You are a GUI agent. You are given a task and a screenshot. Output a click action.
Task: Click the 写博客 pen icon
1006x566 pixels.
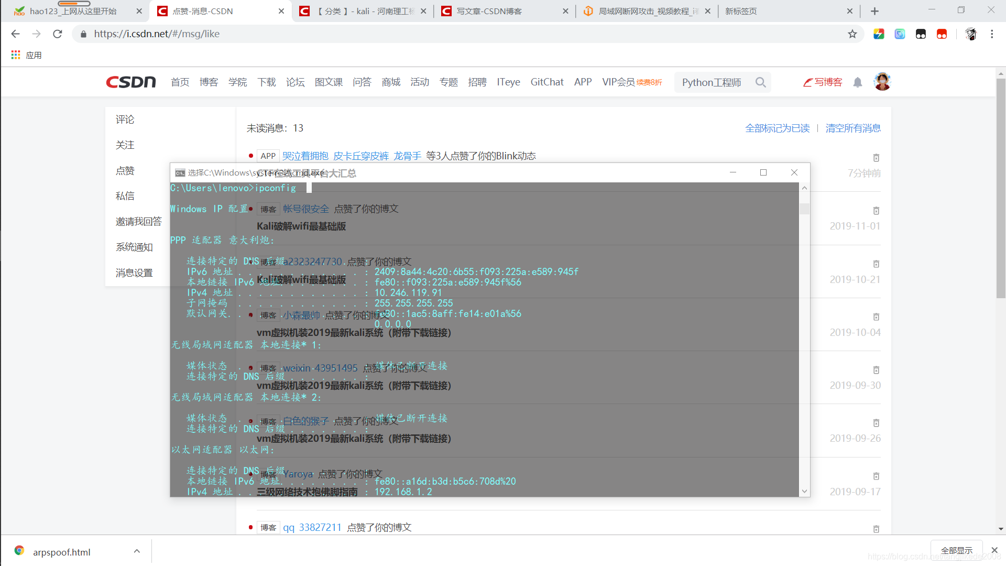pos(807,82)
